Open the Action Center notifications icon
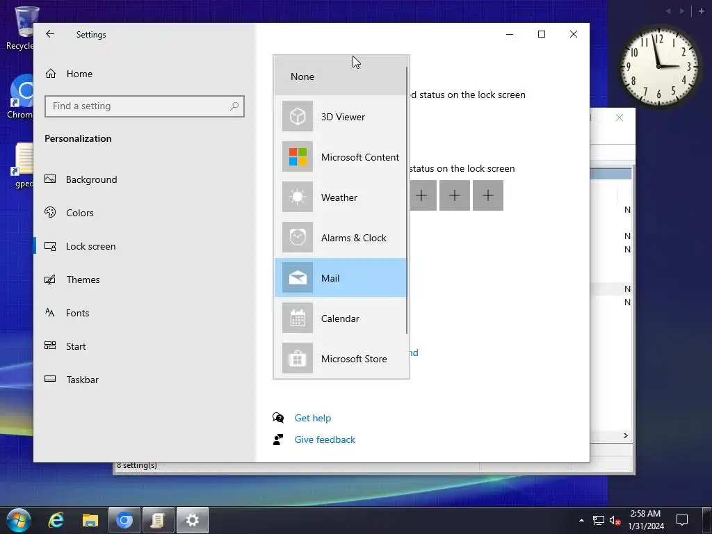Screen dimensions: 712x534 681,520
